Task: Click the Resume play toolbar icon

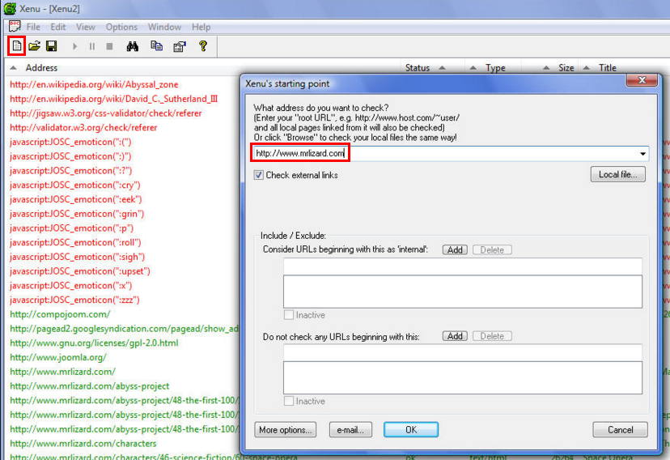Action: (74, 46)
